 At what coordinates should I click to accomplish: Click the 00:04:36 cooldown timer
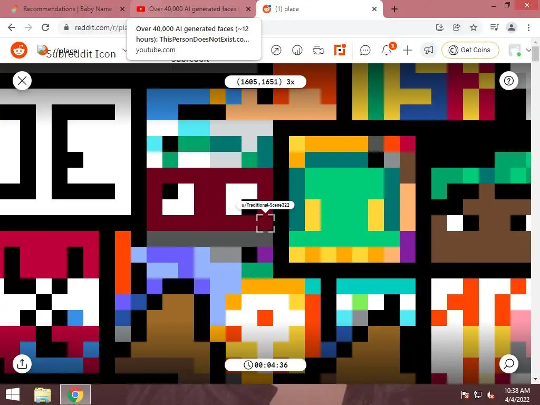[265, 365]
